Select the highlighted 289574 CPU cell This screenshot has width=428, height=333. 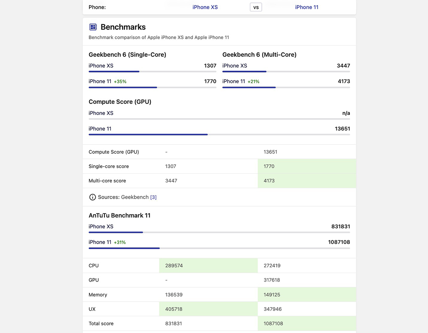click(208, 266)
